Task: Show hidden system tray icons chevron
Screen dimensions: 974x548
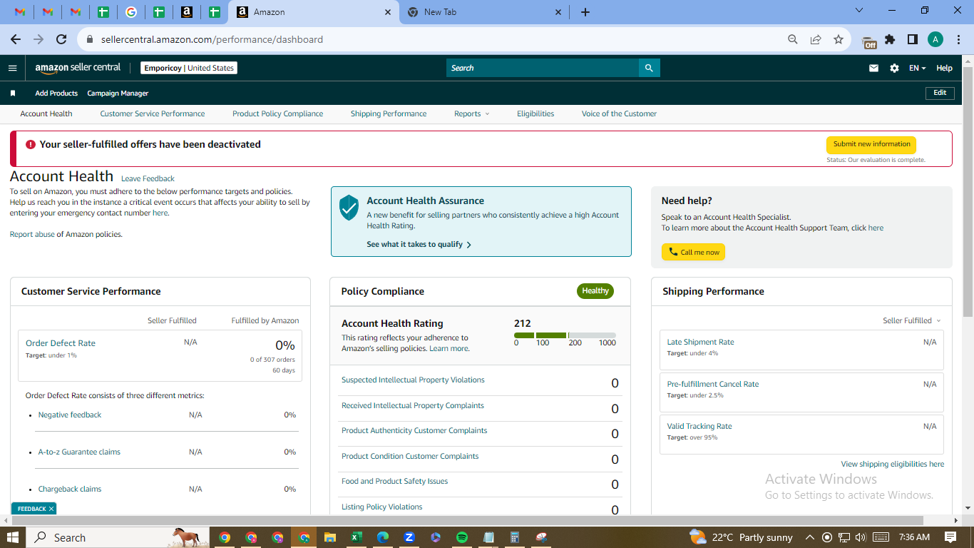Action: click(x=809, y=537)
